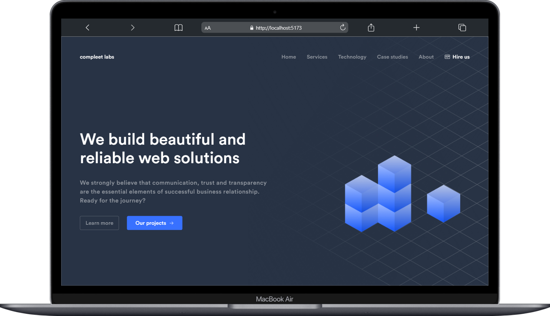Click the compleet labs logo
The width and height of the screenshot is (550, 316).
click(x=97, y=57)
